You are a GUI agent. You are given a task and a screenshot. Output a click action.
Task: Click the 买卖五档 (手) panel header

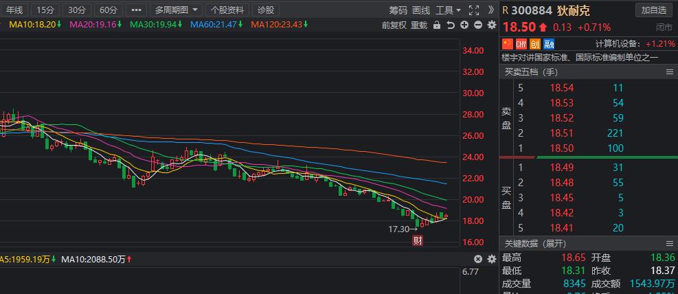(589, 71)
